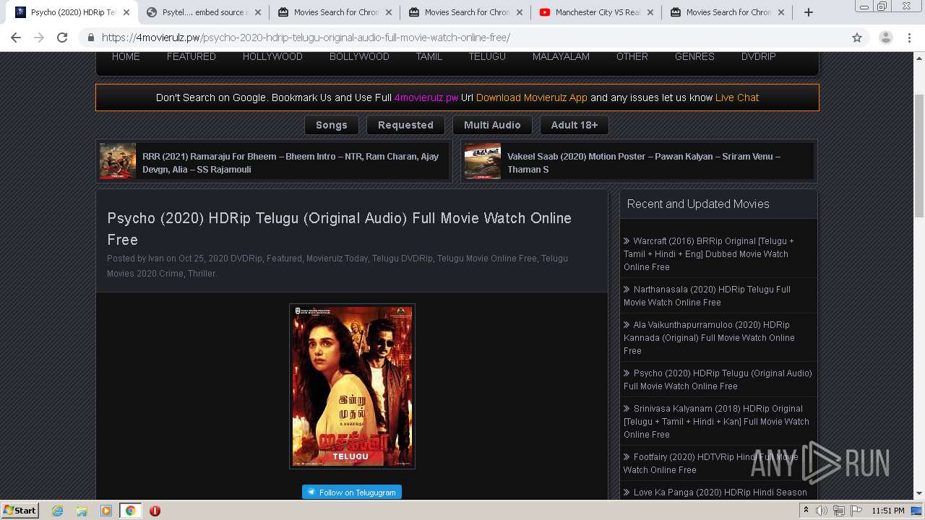The height and width of the screenshot is (520, 925).
Task: Click the Follow on Telugugram button
Action: (x=352, y=492)
